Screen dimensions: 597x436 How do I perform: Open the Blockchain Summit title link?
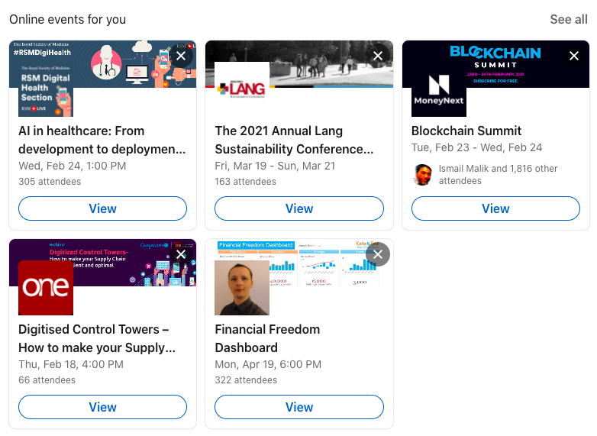point(466,131)
